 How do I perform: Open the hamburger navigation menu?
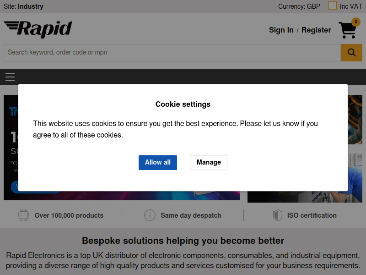pyautogui.click(x=10, y=77)
